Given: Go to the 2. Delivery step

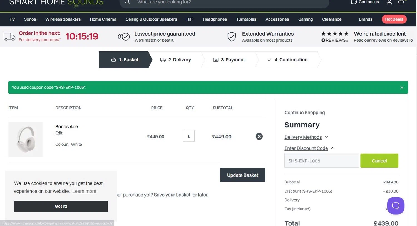Looking at the screenshot, I should (176, 60).
